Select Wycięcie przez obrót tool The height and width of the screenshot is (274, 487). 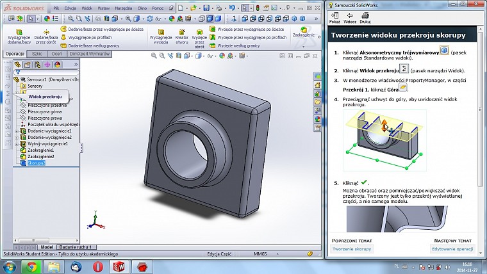pyautogui.click(x=199, y=38)
